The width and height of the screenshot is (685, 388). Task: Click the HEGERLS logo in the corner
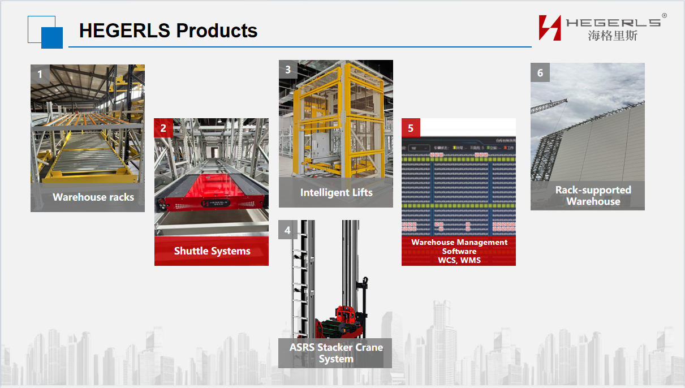pyautogui.click(x=602, y=27)
